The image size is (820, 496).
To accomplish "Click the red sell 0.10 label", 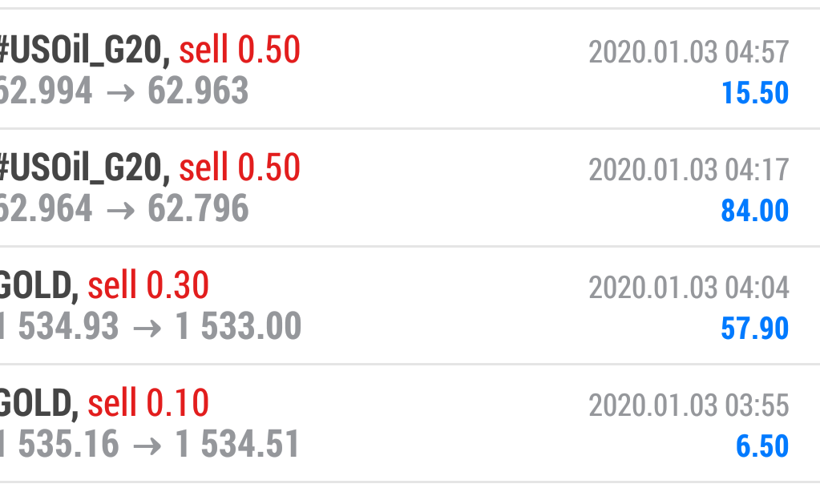I will click(x=148, y=404).
